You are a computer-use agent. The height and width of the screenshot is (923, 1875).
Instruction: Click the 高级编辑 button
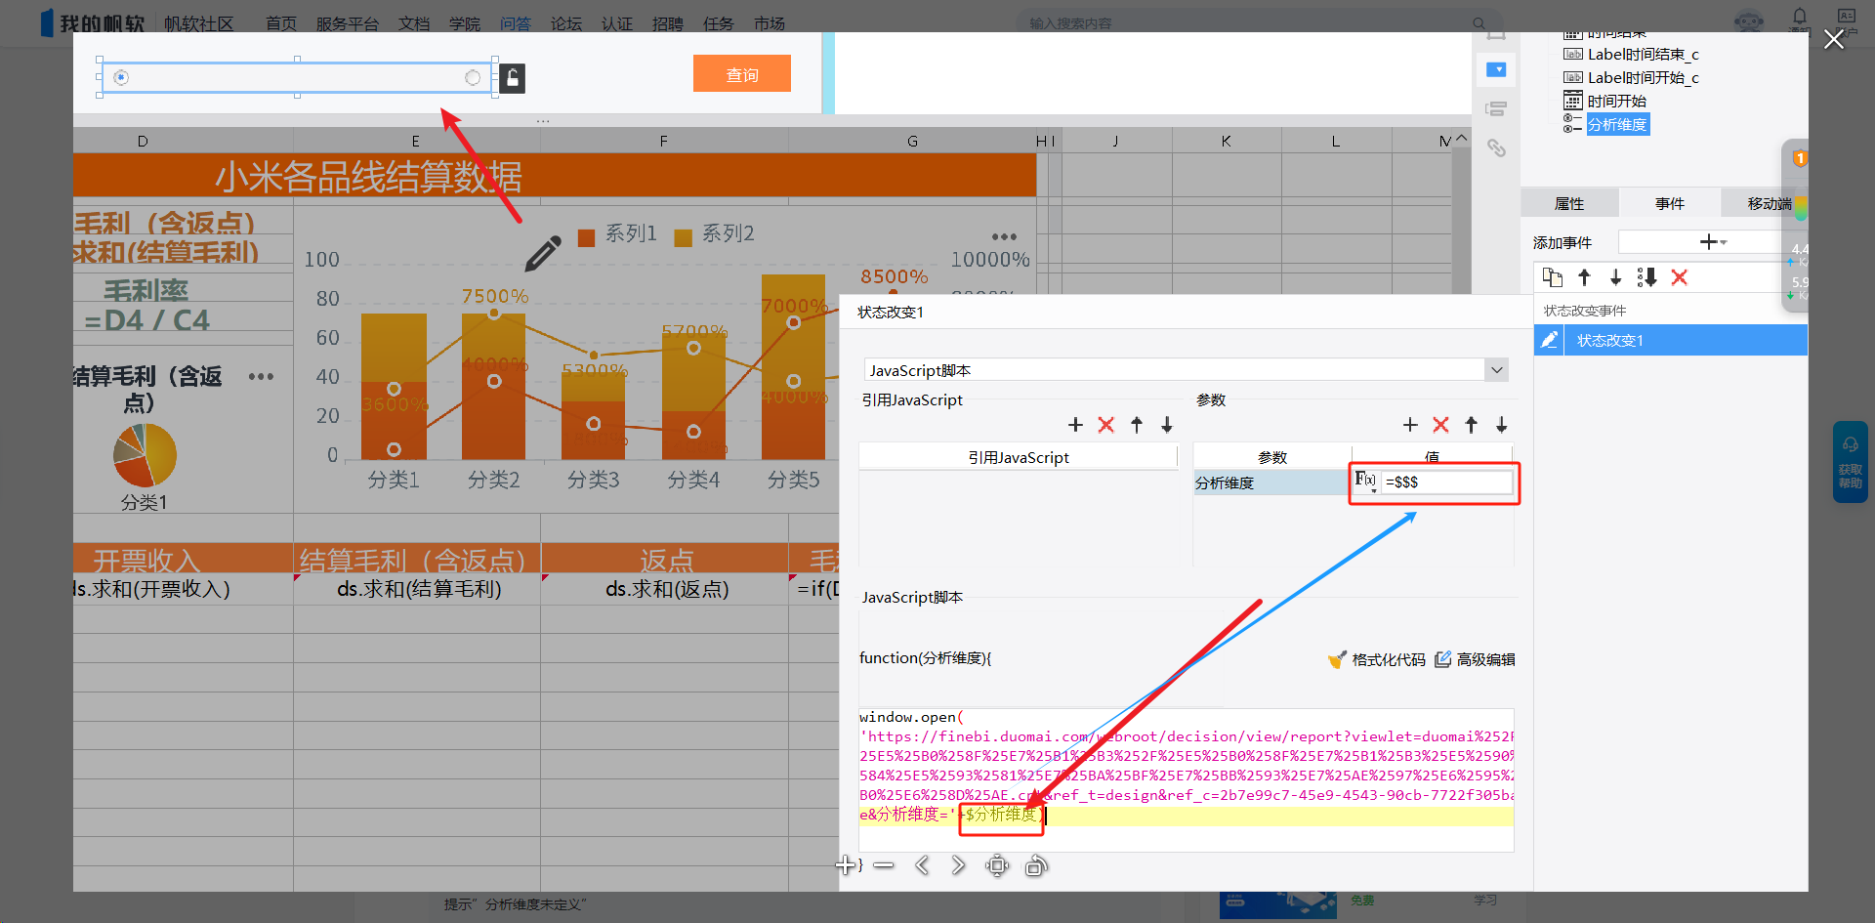coord(1475,659)
